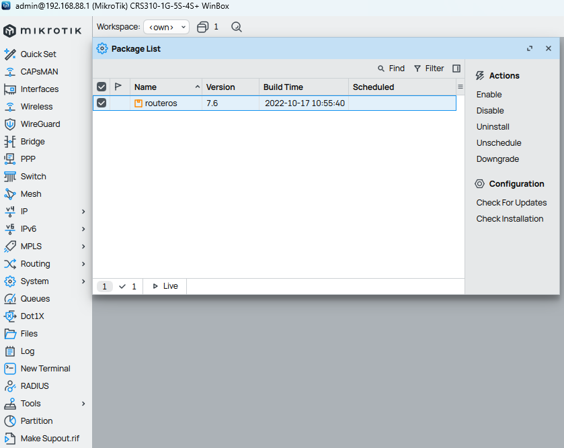The height and width of the screenshot is (448, 564).
Task: Select the '2022-10-17 10:55:40' build time cell
Action: point(305,103)
